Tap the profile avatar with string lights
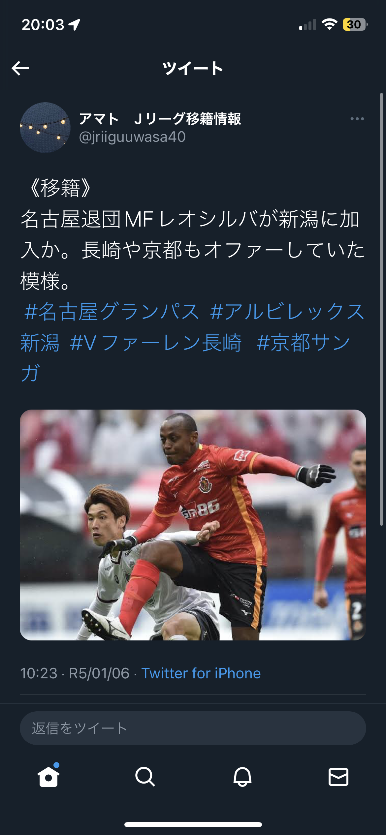The image size is (386, 835). click(45, 128)
